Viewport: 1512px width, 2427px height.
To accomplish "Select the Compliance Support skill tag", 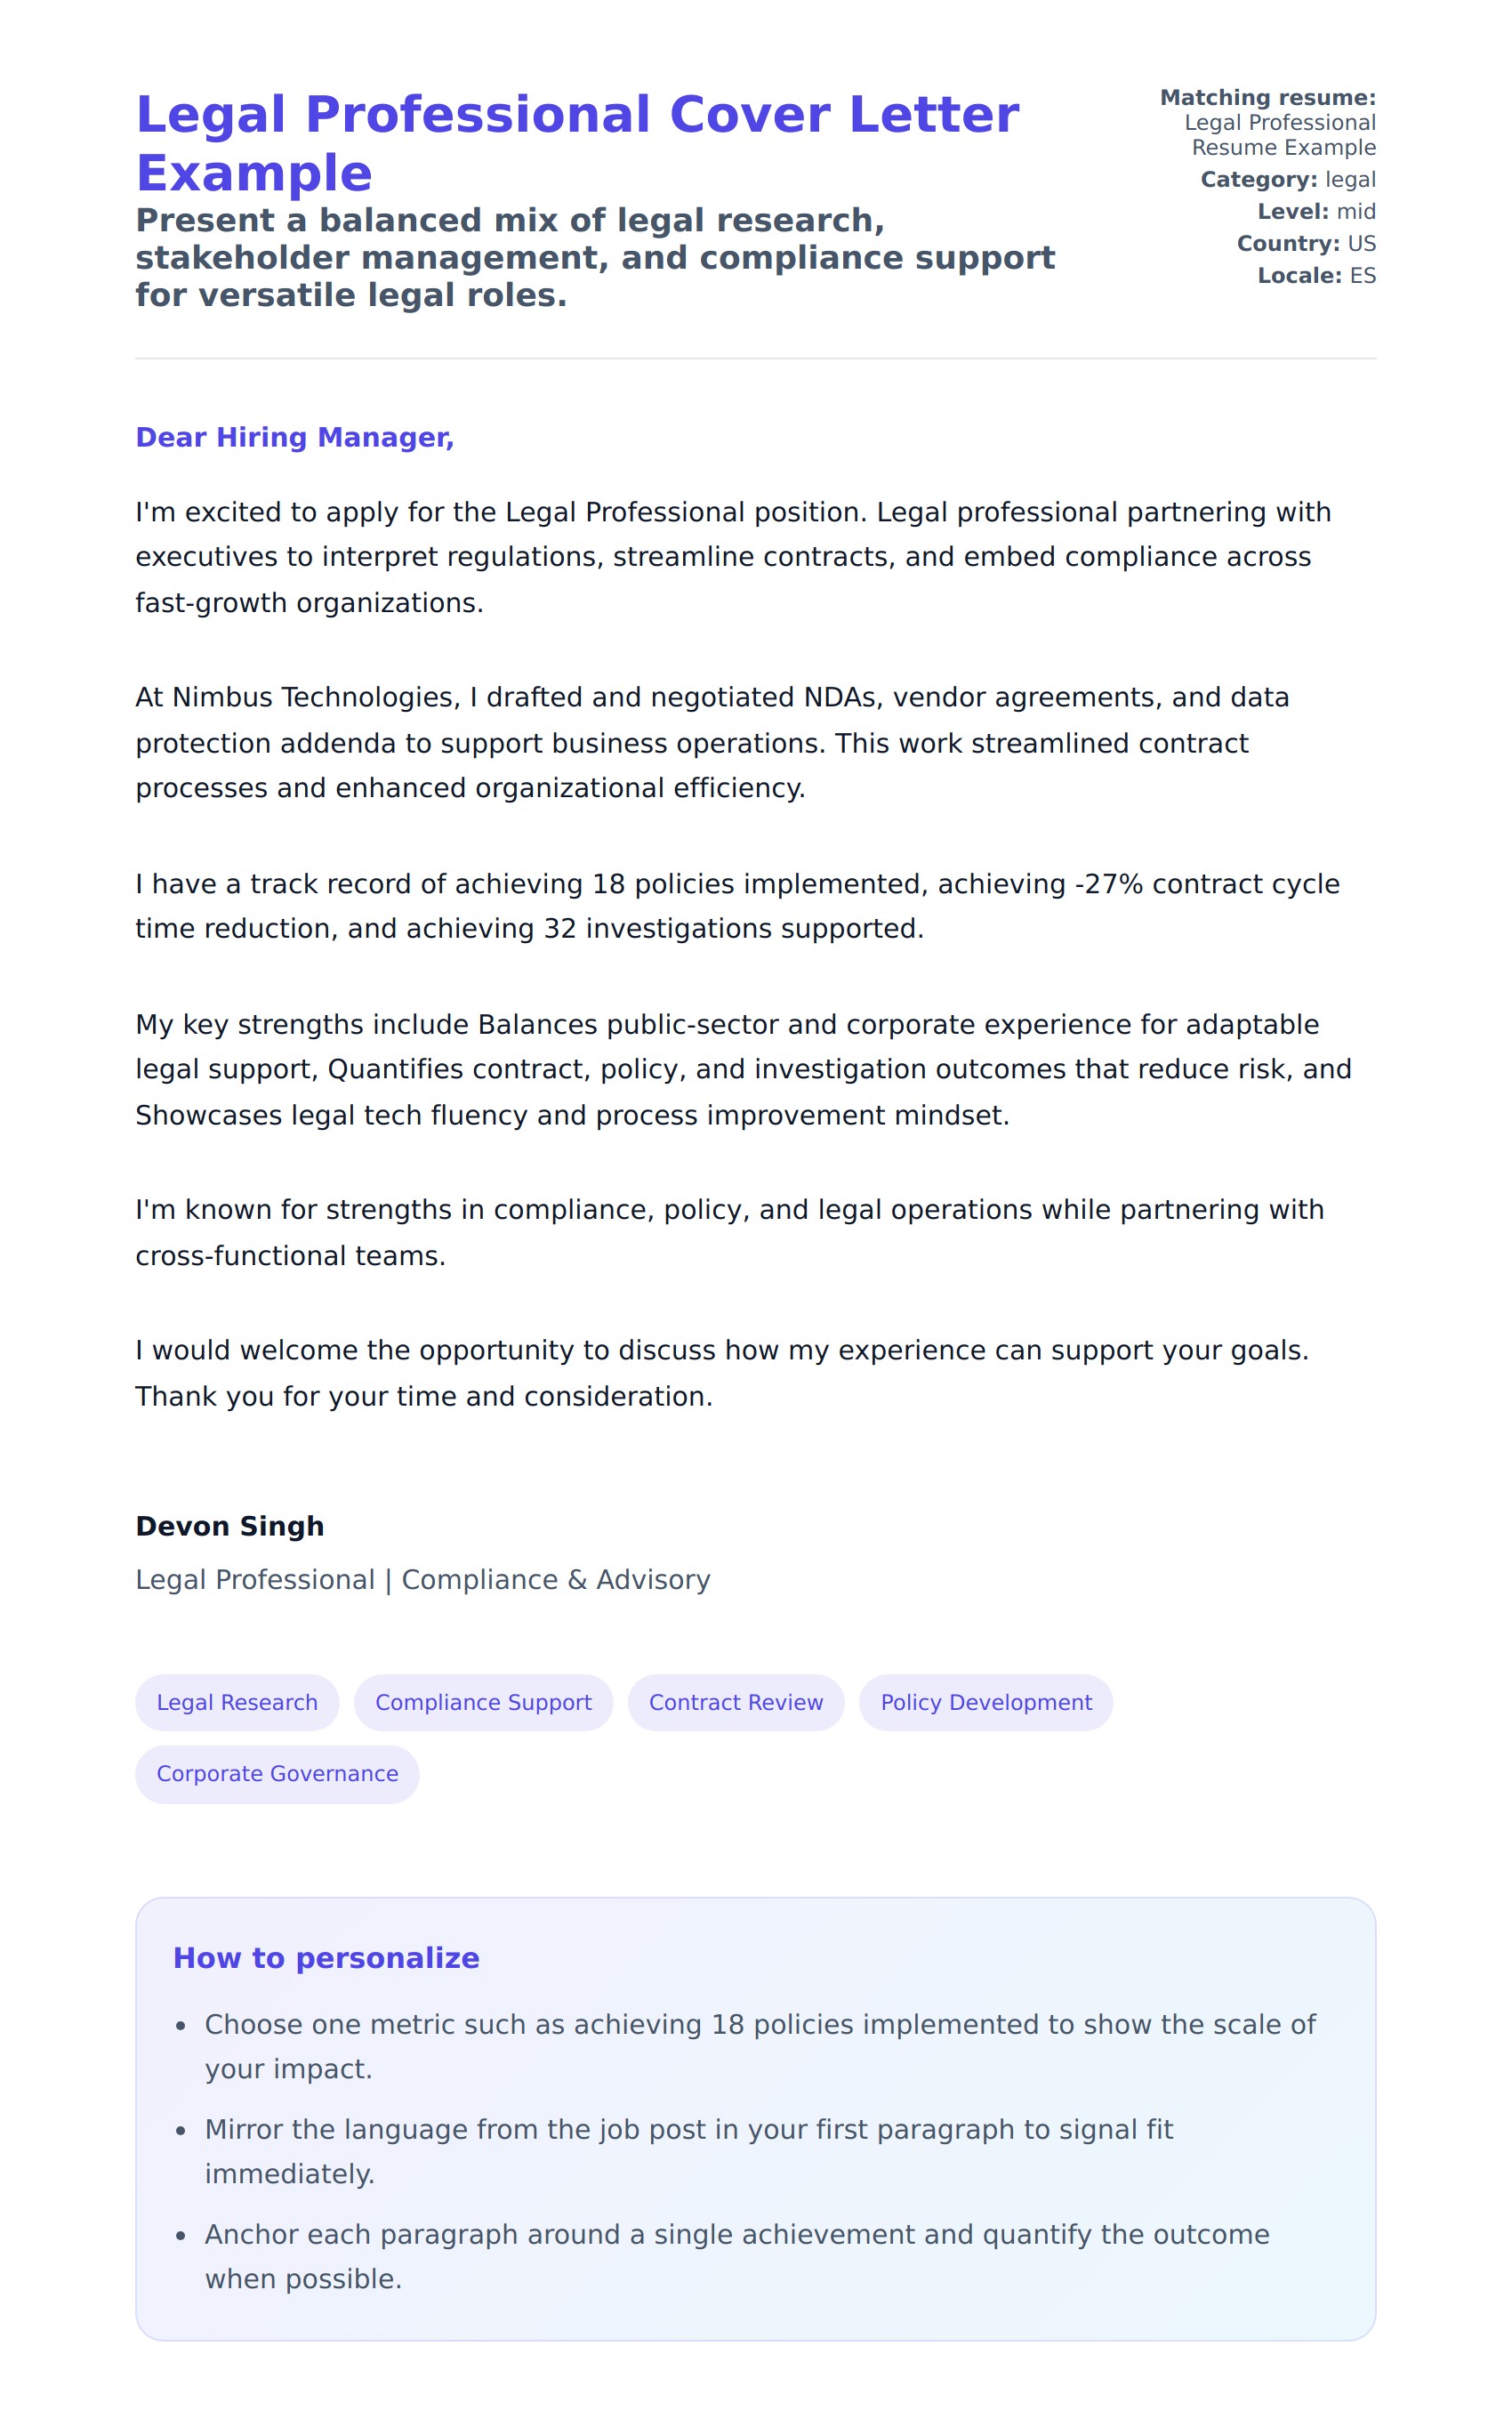I will (483, 1703).
